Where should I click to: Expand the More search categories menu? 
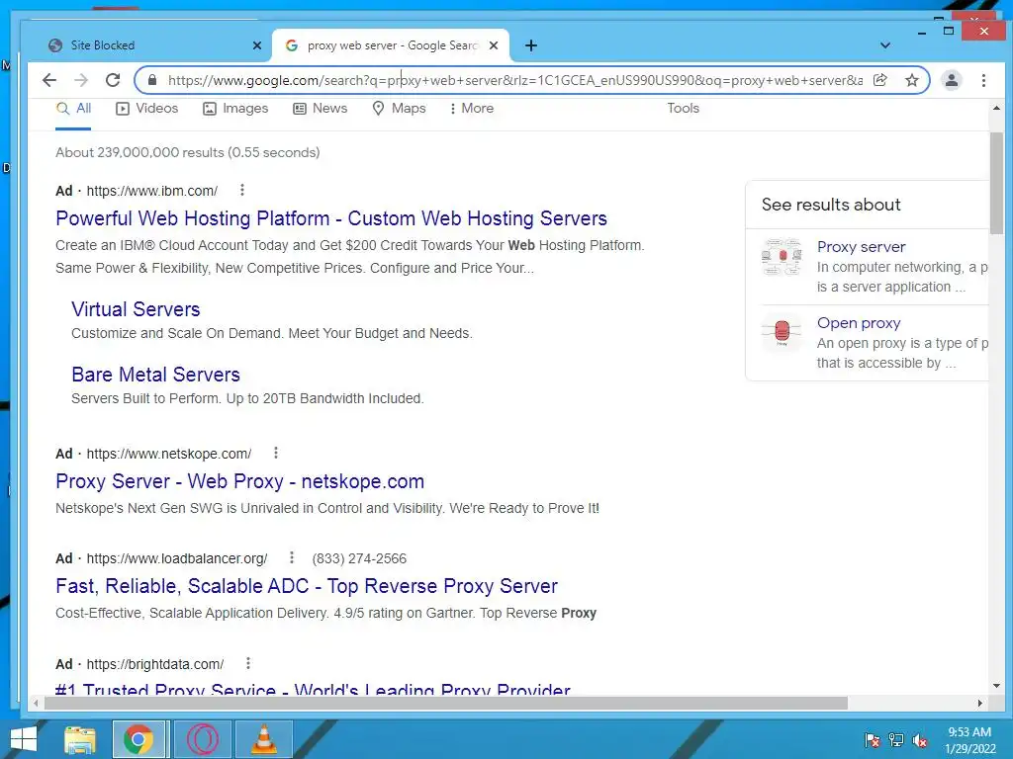point(472,109)
